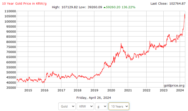Screen dimensions: 188x111
Task: Click the 2023 x-axis label
Action: click(x=164, y=90)
